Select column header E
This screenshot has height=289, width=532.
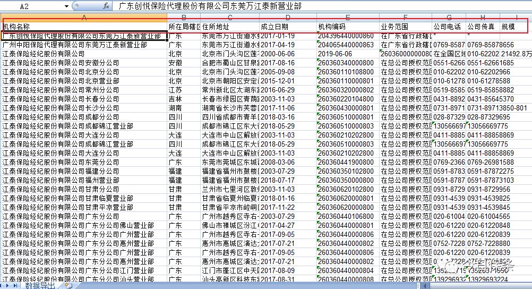348,17
